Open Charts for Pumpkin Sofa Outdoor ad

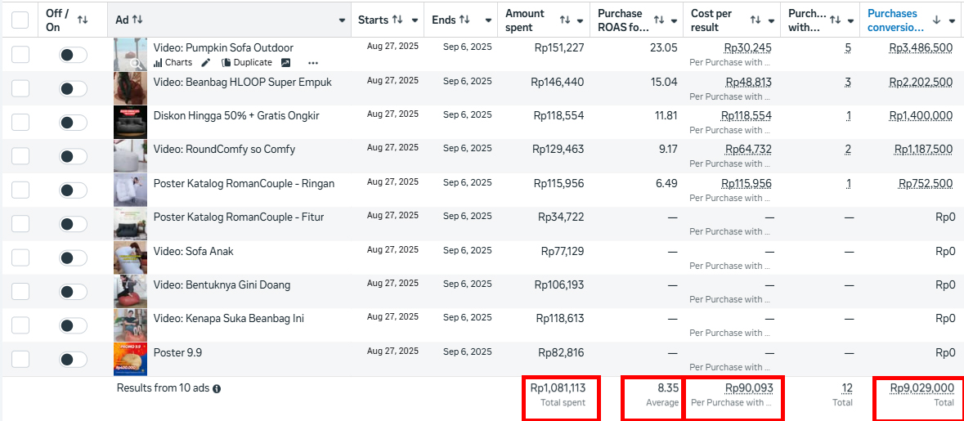[173, 62]
